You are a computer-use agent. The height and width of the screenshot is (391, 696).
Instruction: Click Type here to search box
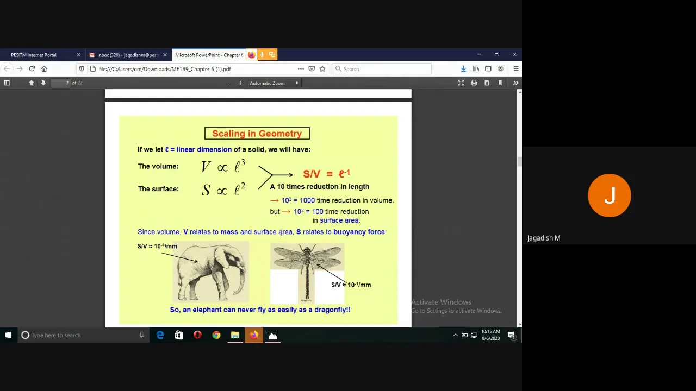coord(83,335)
